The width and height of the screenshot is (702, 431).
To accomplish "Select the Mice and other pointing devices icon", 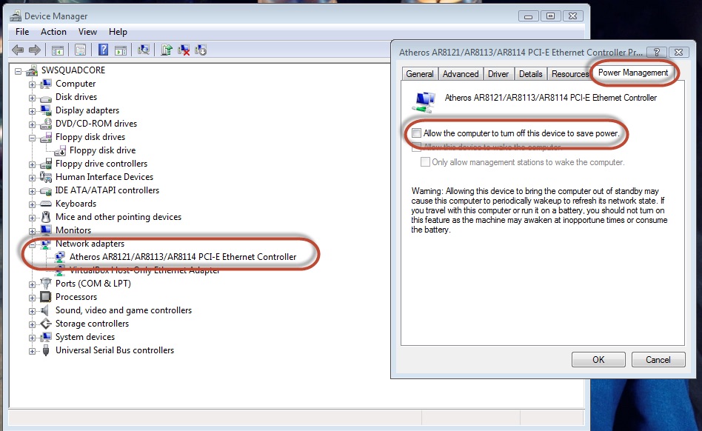I will coord(46,217).
